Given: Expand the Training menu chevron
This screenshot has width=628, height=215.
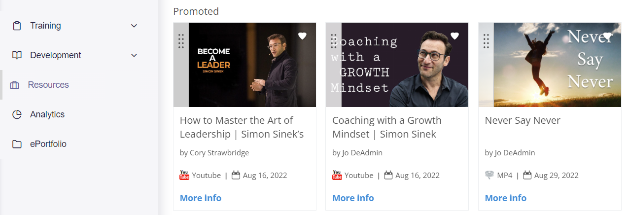Looking at the screenshot, I should coord(134,26).
